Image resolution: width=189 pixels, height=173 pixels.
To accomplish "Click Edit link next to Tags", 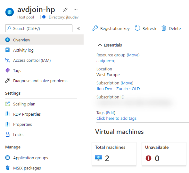I will pos(111,113).
